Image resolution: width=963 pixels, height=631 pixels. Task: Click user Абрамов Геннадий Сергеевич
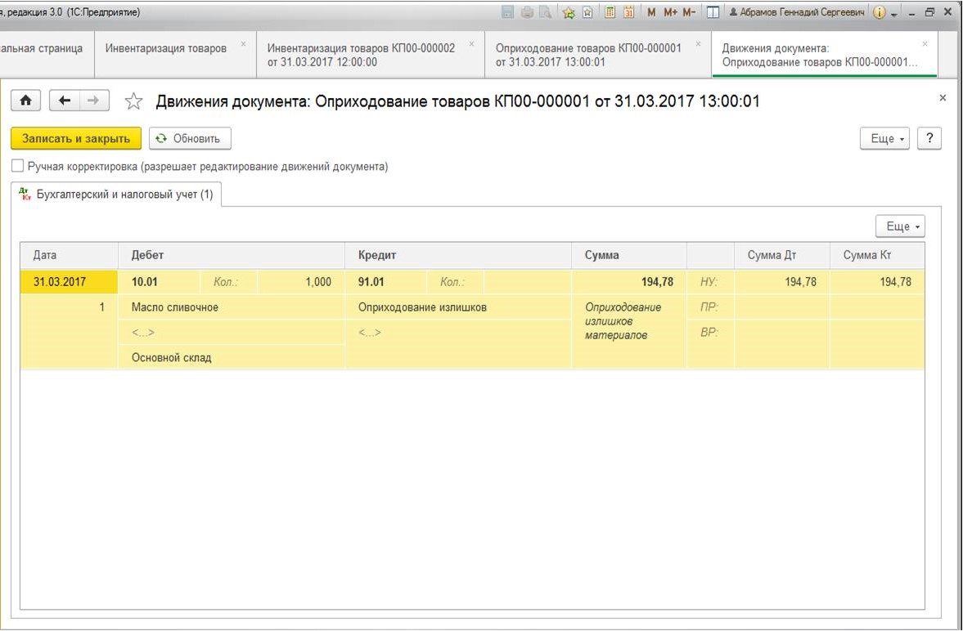(x=797, y=12)
